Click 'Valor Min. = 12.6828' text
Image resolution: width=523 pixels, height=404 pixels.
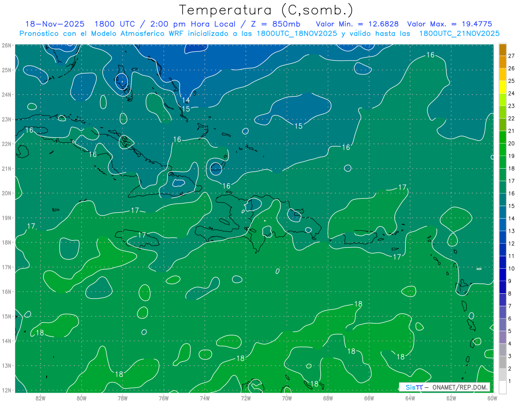(357, 24)
